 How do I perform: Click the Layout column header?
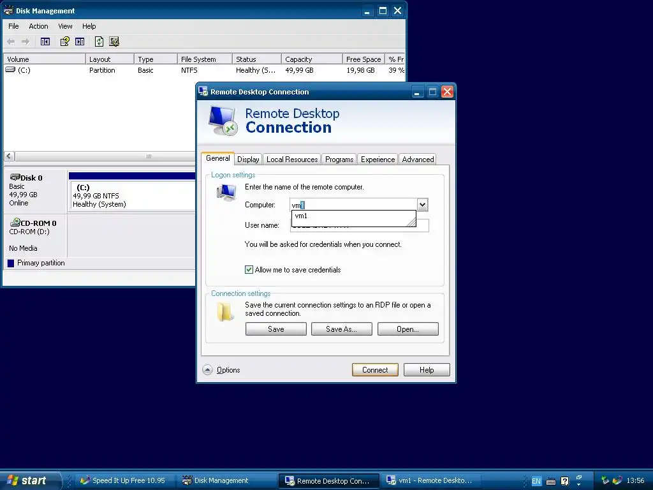tap(110, 59)
